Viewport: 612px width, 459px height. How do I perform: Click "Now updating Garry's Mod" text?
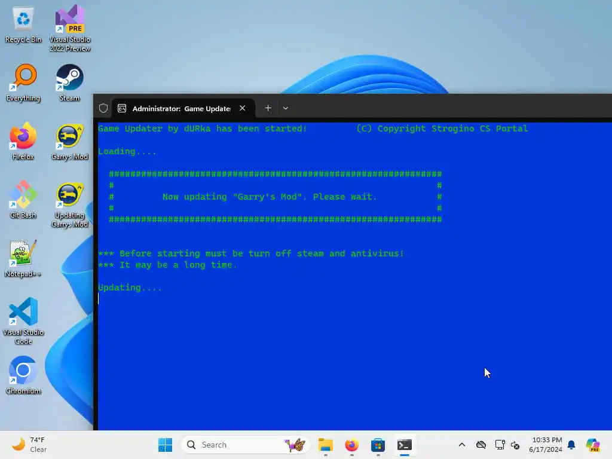coord(270,197)
